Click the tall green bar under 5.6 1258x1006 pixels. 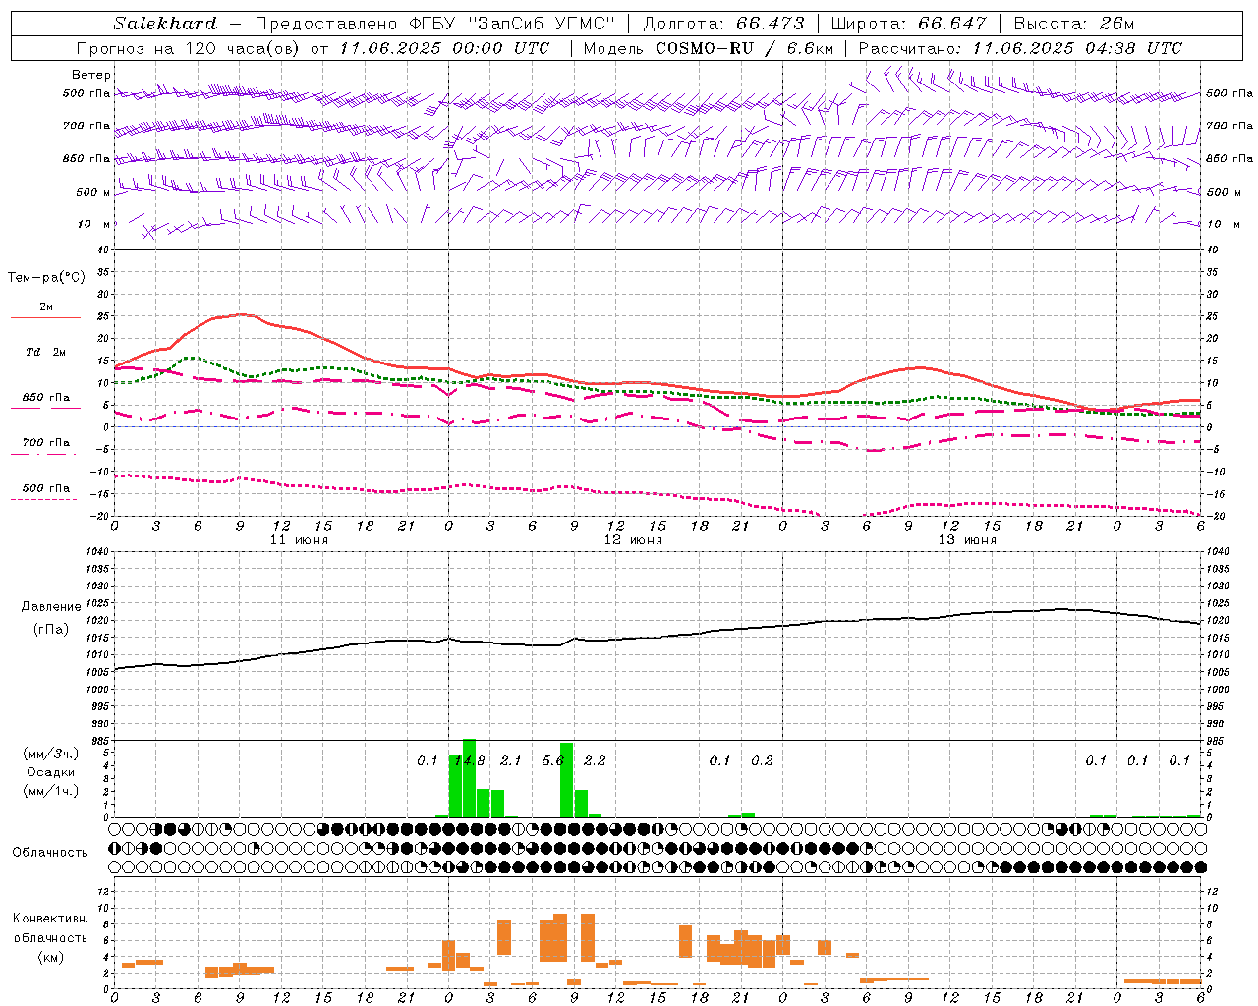[566, 780]
